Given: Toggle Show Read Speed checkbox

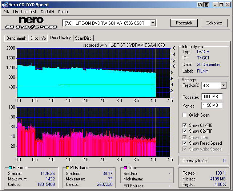Looking at the screenshot, I should click(x=185, y=143).
